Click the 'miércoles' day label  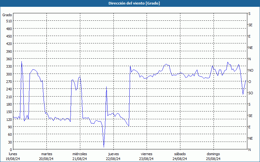click(80, 154)
